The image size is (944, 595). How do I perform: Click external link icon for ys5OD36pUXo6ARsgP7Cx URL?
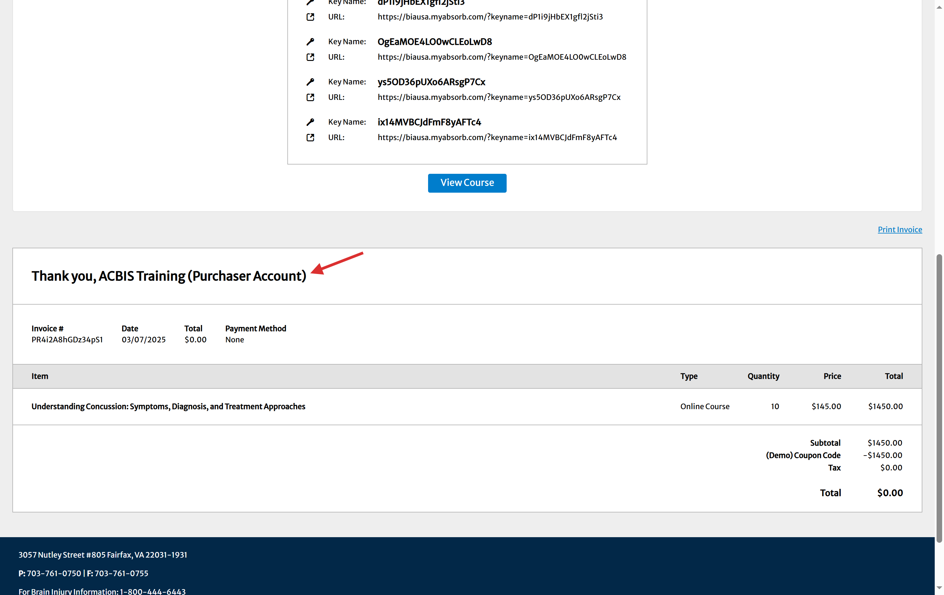coord(310,97)
